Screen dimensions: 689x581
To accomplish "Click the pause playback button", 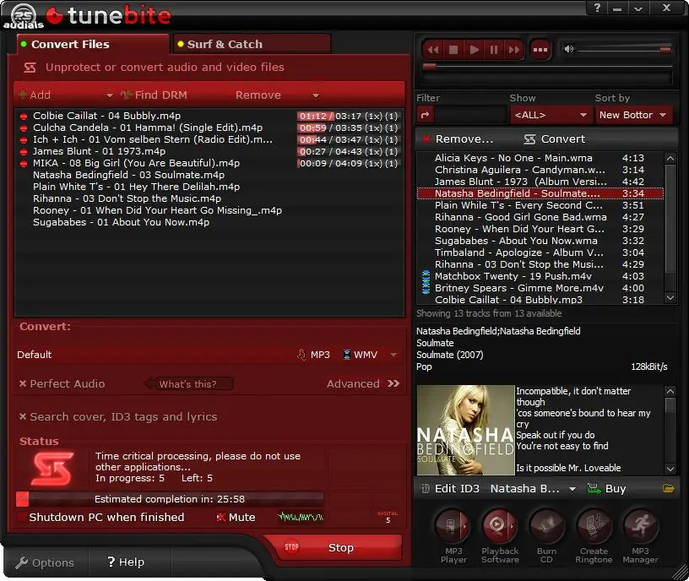I will [493, 50].
